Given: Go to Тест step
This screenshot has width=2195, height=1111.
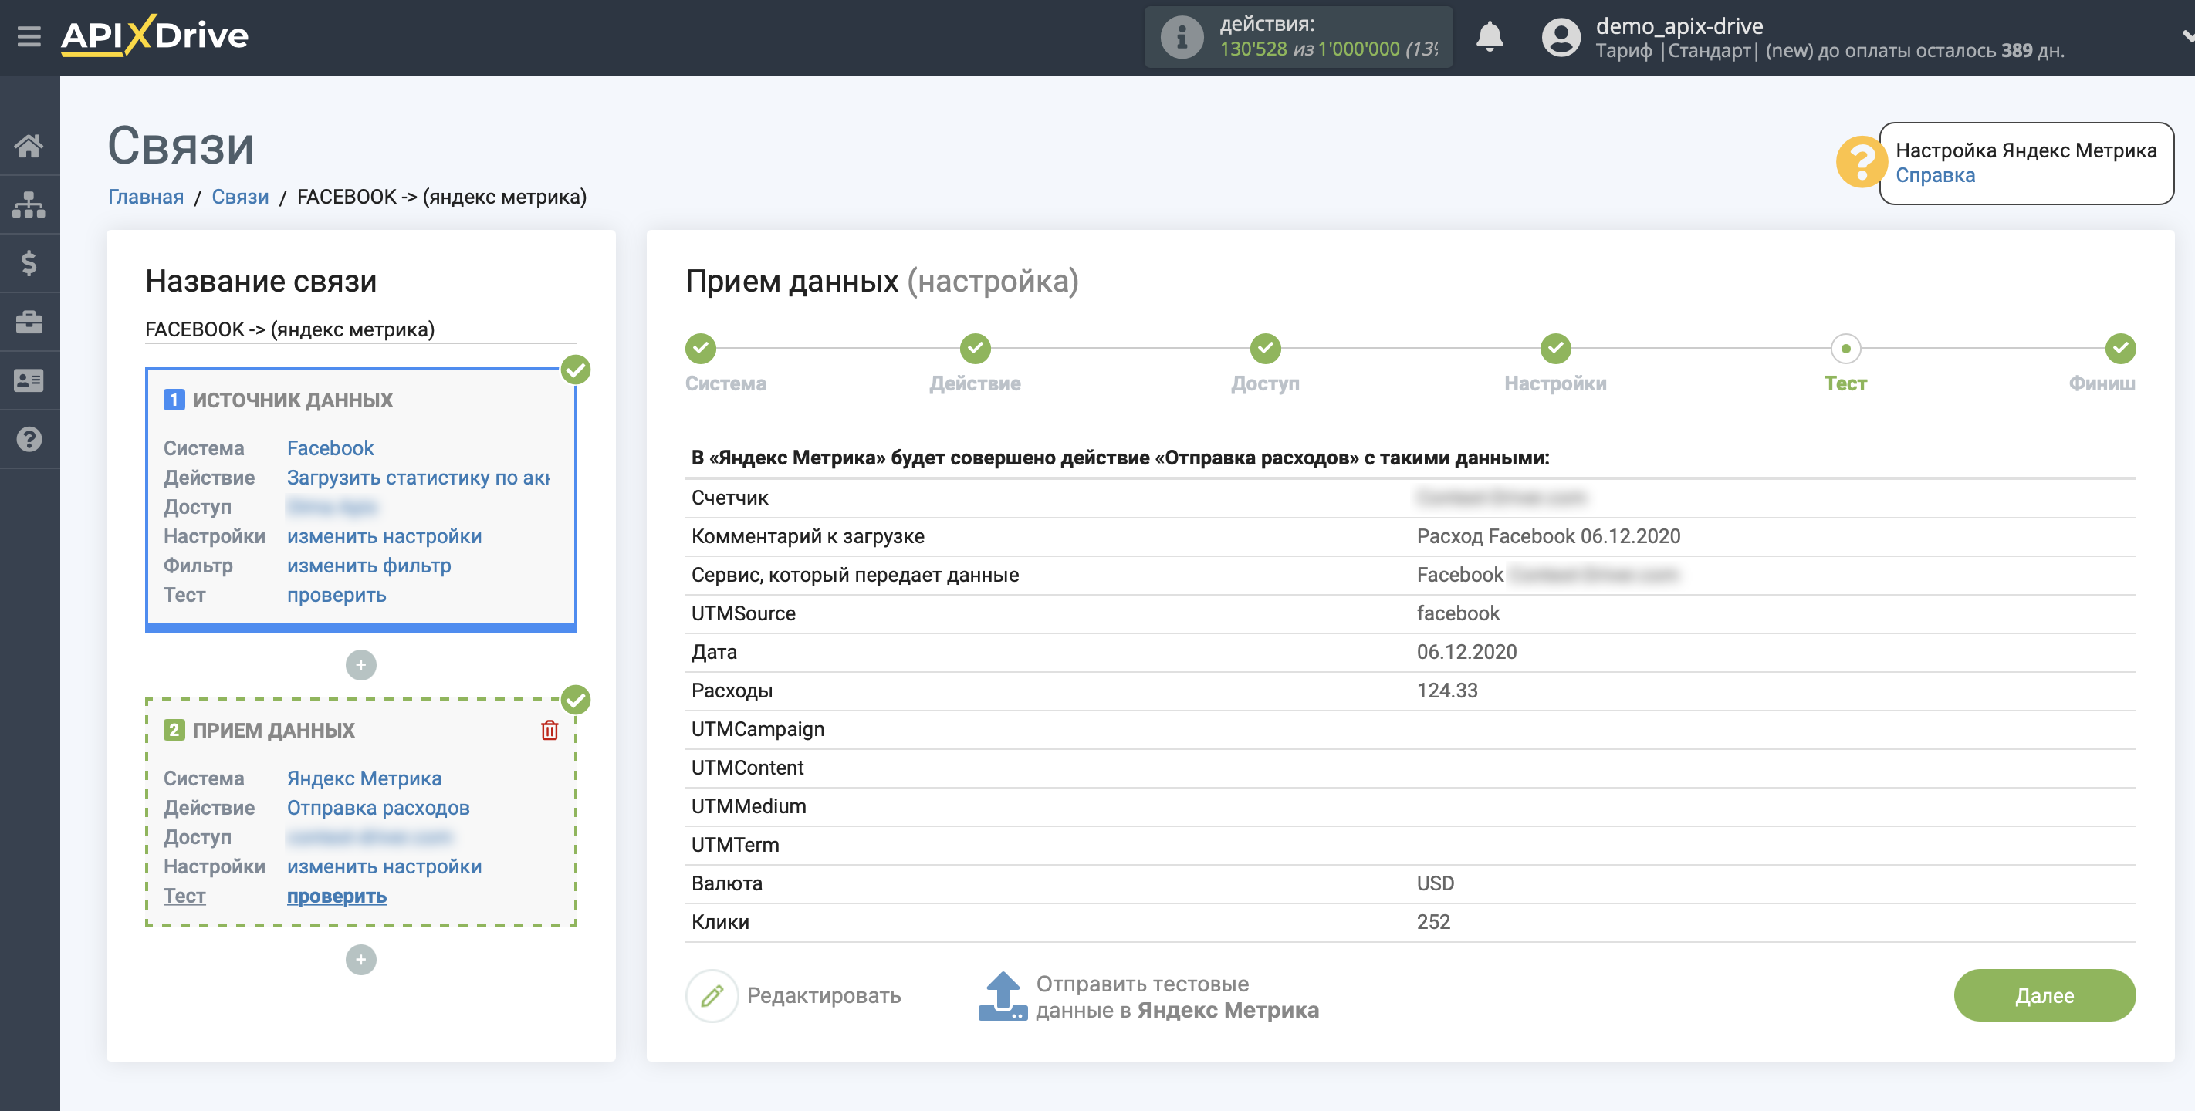Looking at the screenshot, I should pyautogui.click(x=1845, y=349).
